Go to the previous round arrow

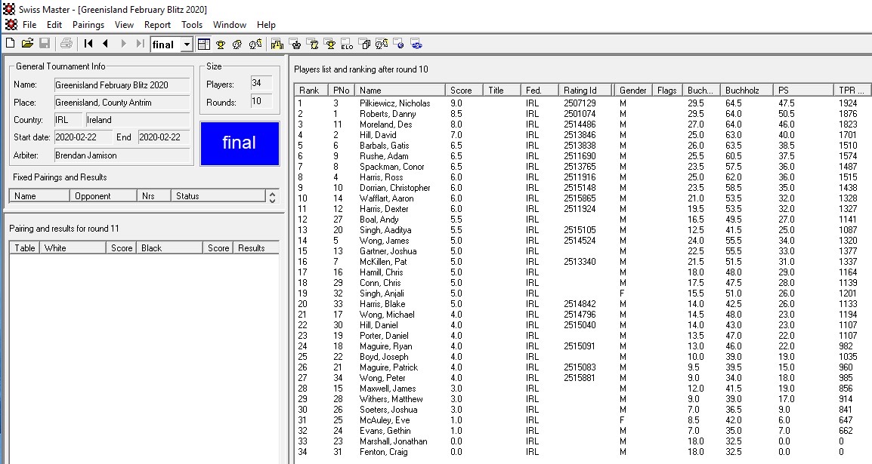point(106,44)
